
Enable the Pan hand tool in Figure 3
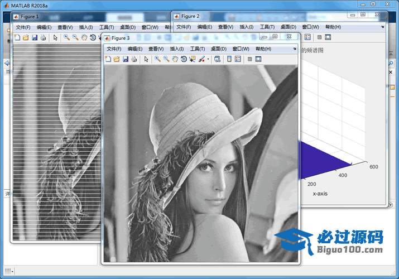coord(175,59)
